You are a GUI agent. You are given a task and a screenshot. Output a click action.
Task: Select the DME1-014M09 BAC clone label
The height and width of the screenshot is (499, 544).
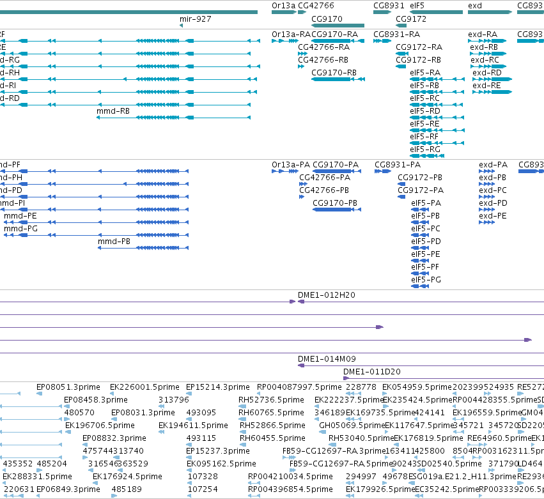[327, 359]
